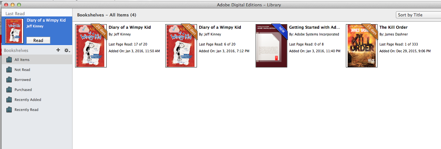Select the Diary of a Wimpy Kid cover added at 7:12 PM

coord(181,46)
